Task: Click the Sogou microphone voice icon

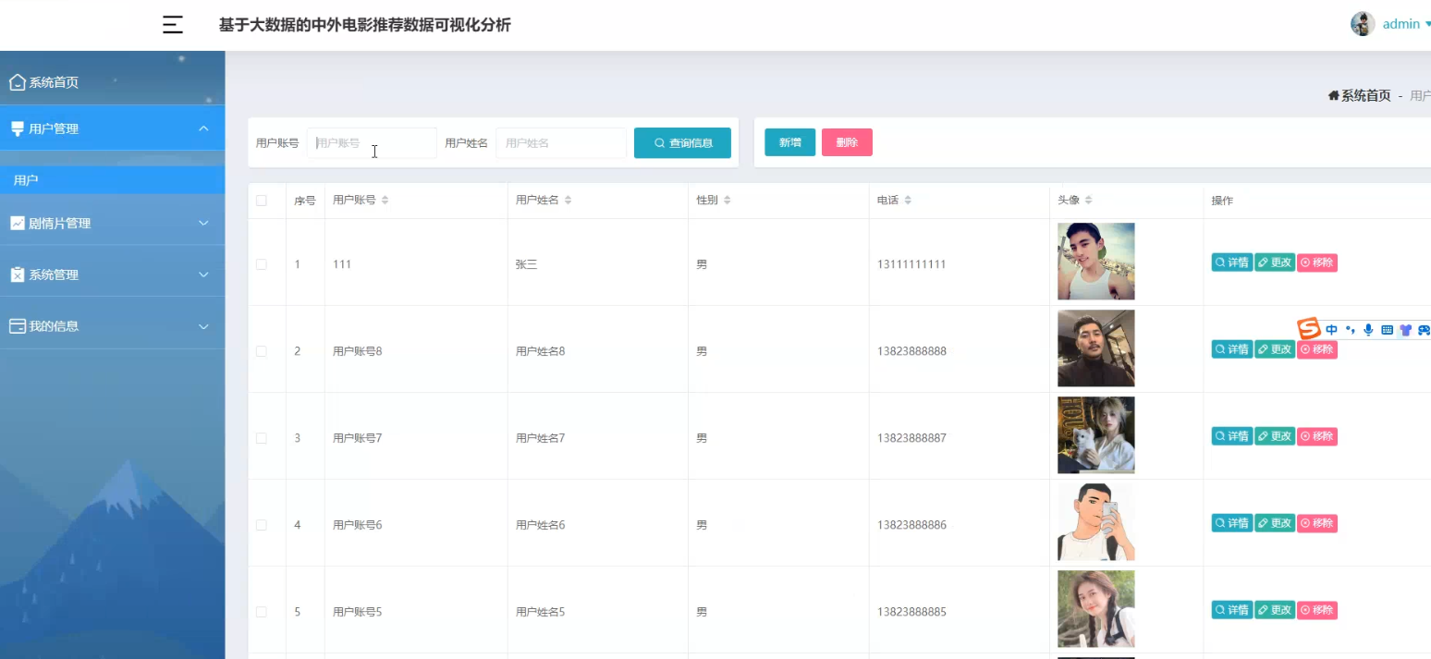Action: coord(1368,330)
